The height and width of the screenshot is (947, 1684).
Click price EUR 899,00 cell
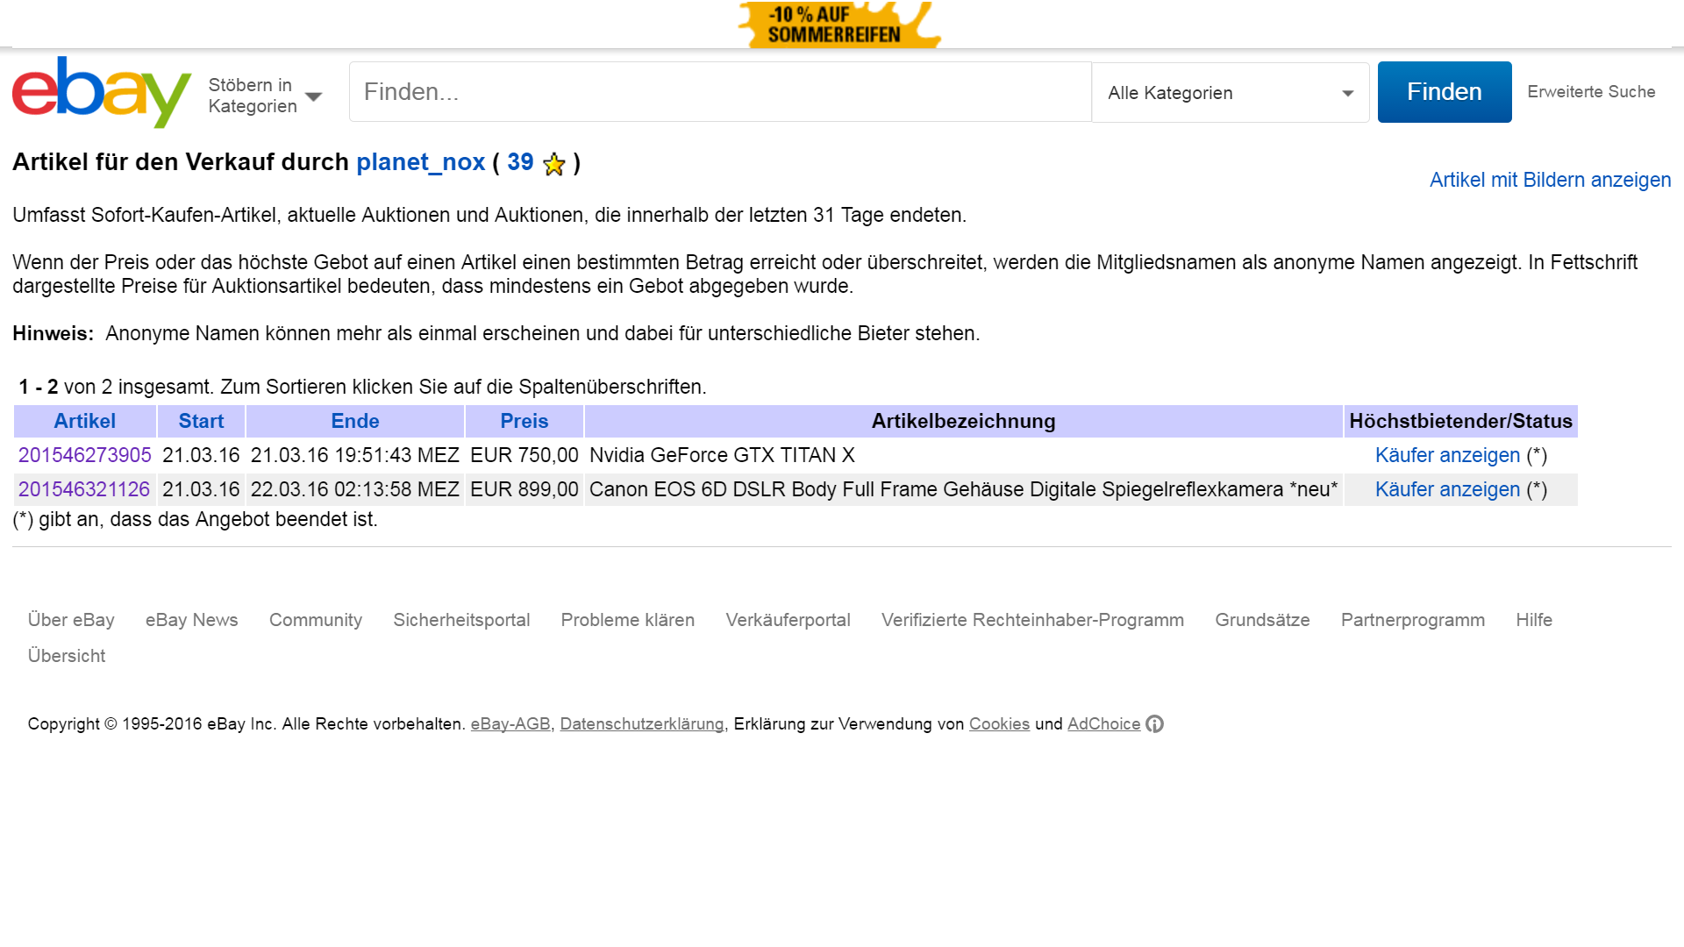[524, 489]
